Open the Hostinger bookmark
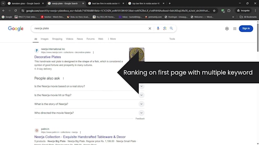This screenshot has width=259, height=145. [x=176, y=17]
